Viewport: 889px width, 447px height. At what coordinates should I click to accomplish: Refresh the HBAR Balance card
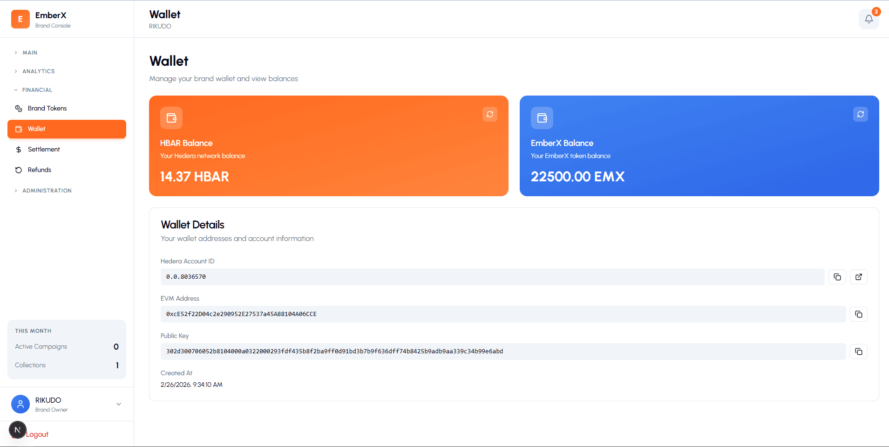click(x=489, y=114)
